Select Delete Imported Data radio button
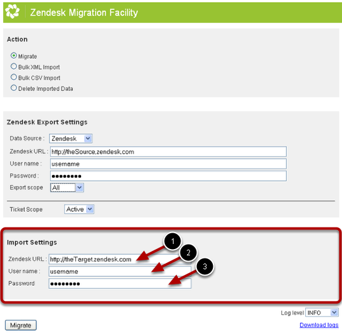The height and width of the screenshot is (335, 342). pos(13,88)
